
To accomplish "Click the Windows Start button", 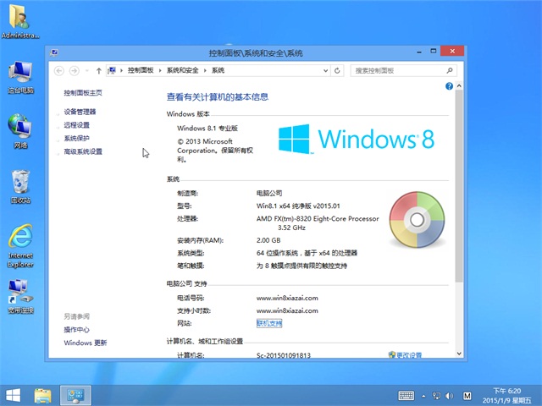I will [x=14, y=394].
